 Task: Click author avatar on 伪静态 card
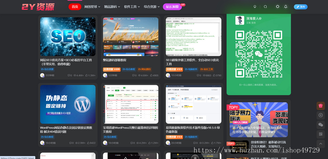tap(42, 143)
